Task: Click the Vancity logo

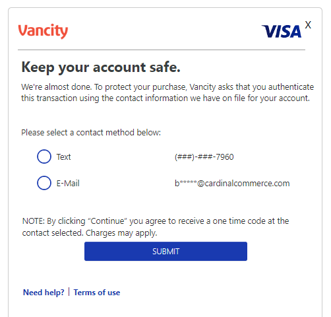Action: coord(43,31)
